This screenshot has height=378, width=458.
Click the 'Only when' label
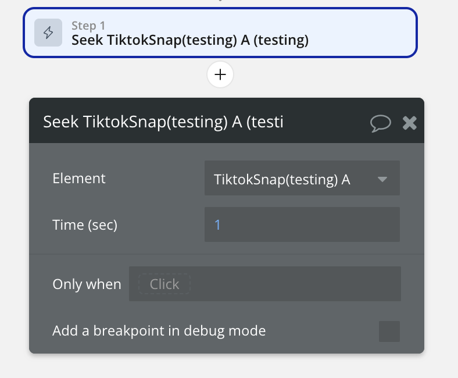[x=87, y=284]
